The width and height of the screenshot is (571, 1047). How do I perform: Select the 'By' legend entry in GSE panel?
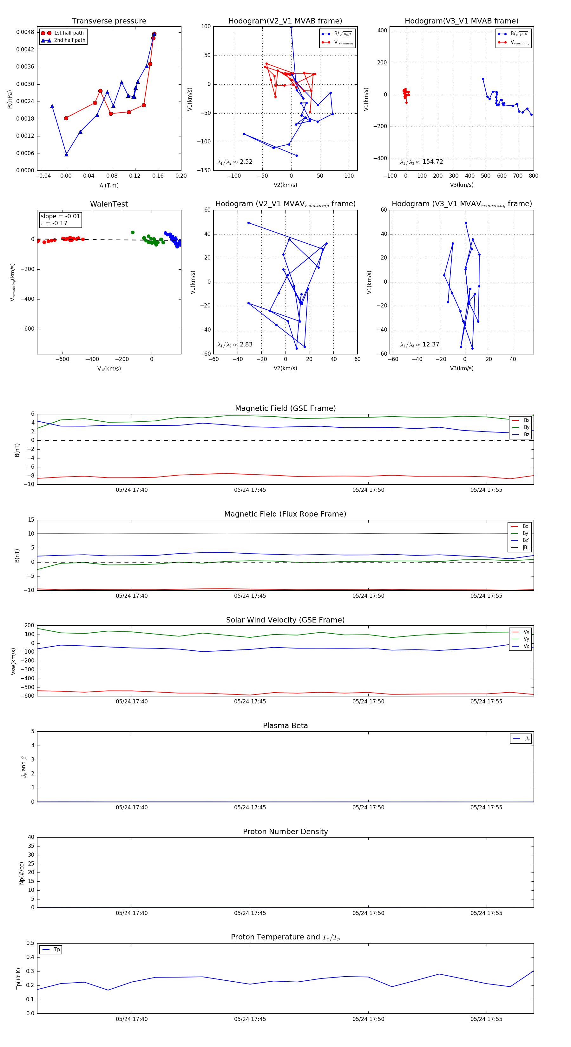(x=521, y=427)
